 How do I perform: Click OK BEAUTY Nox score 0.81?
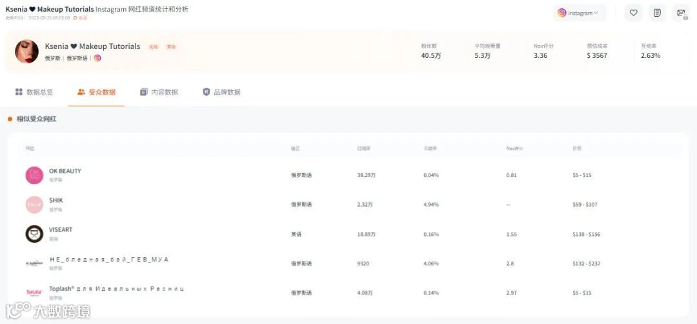(511, 175)
